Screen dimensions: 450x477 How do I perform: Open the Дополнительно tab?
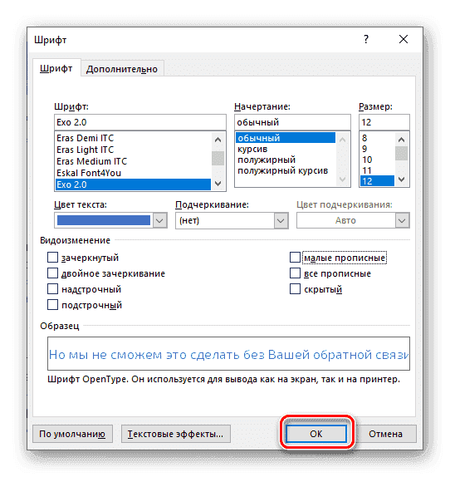click(122, 69)
